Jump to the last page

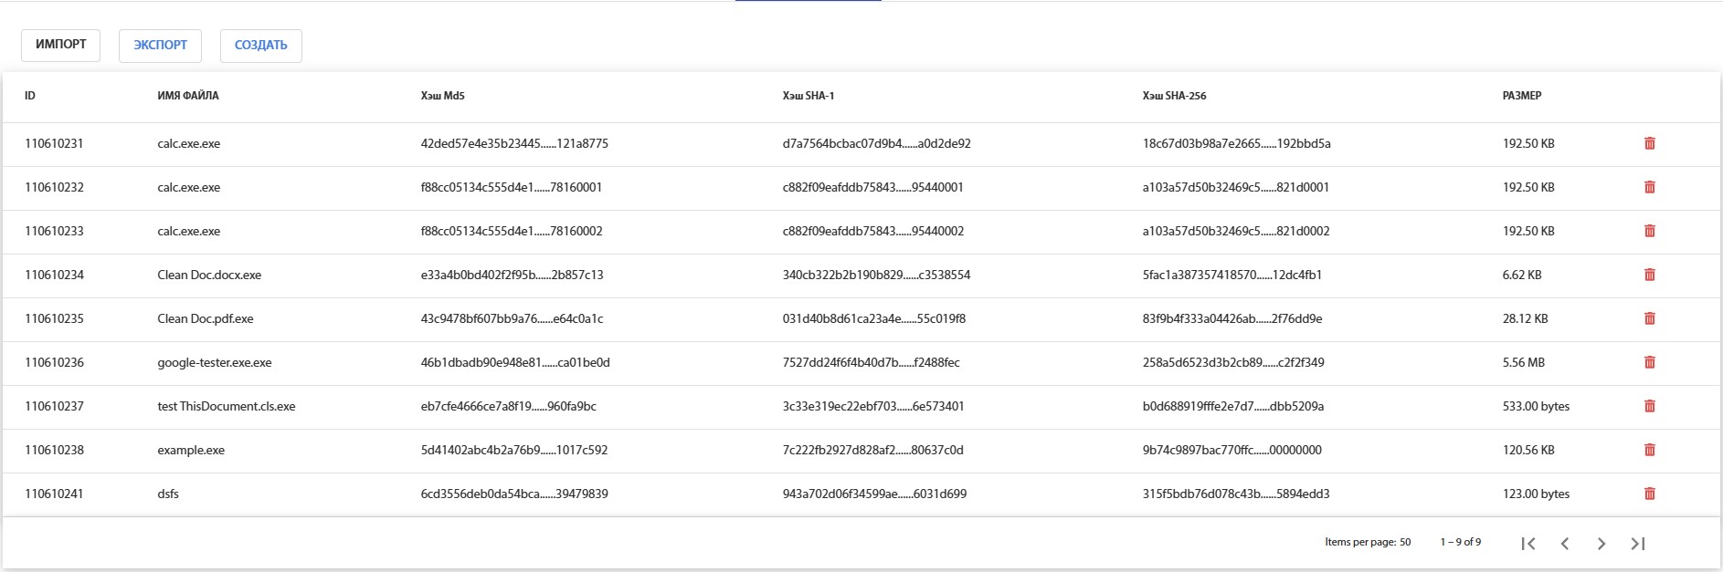coord(1637,544)
